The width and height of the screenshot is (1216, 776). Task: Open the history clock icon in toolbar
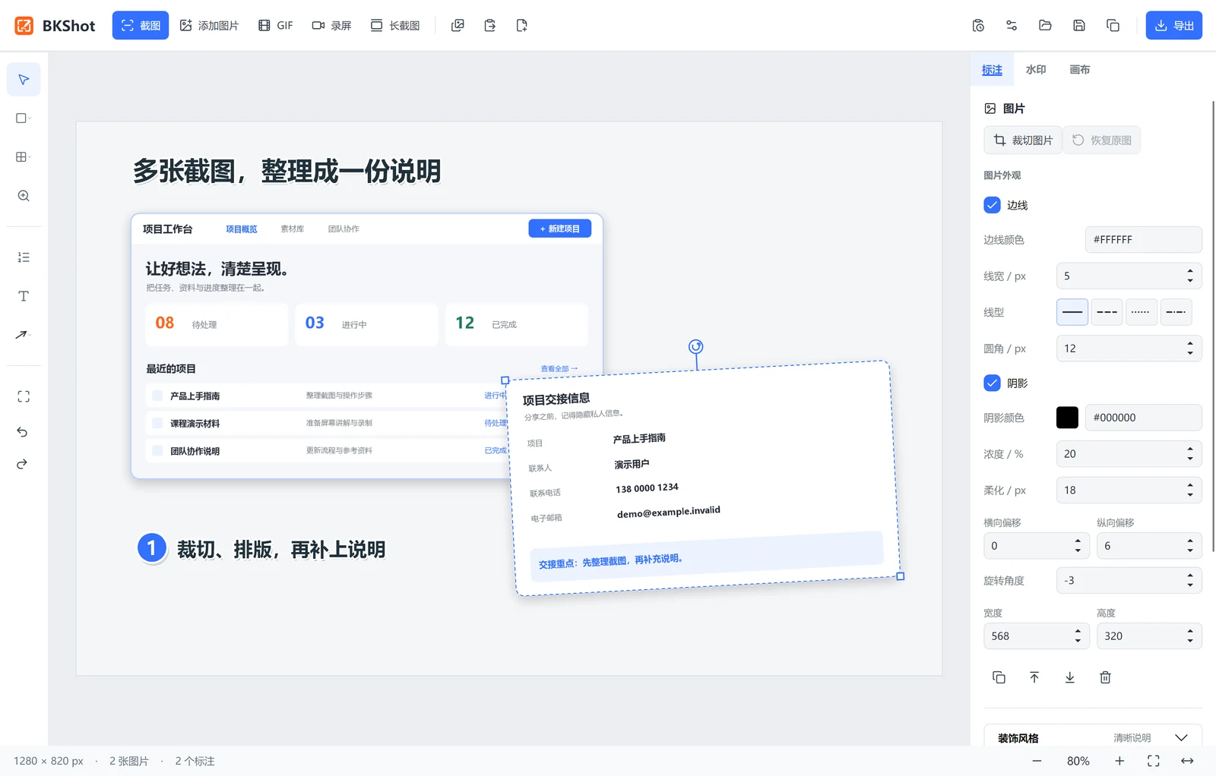tap(978, 26)
